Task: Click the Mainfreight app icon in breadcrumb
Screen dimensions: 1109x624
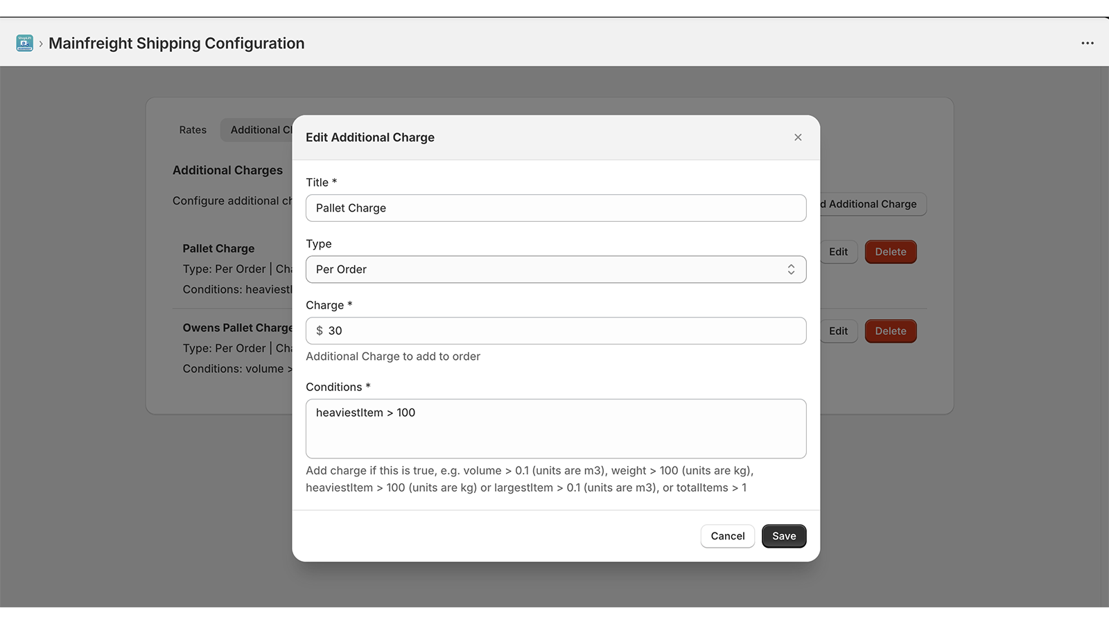Action: click(x=24, y=42)
